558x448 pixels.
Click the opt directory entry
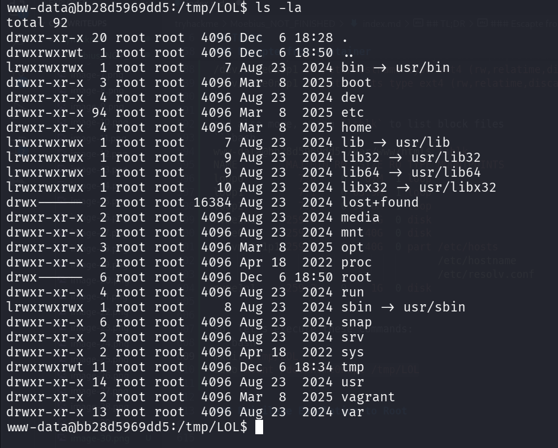point(352,247)
